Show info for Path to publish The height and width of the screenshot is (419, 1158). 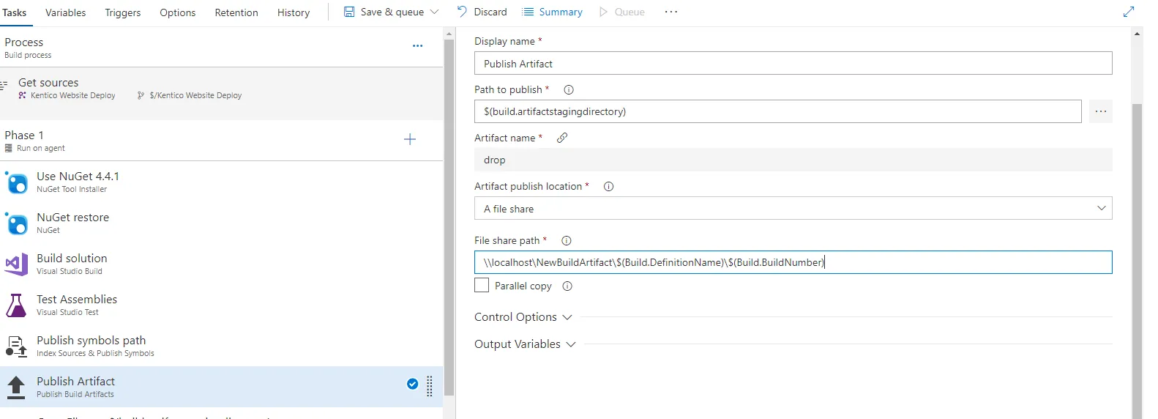click(x=569, y=90)
